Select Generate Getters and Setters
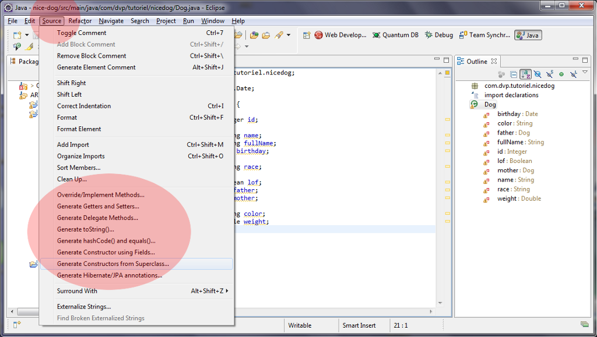The width and height of the screenshot is (597, 337). pos(98,207)
